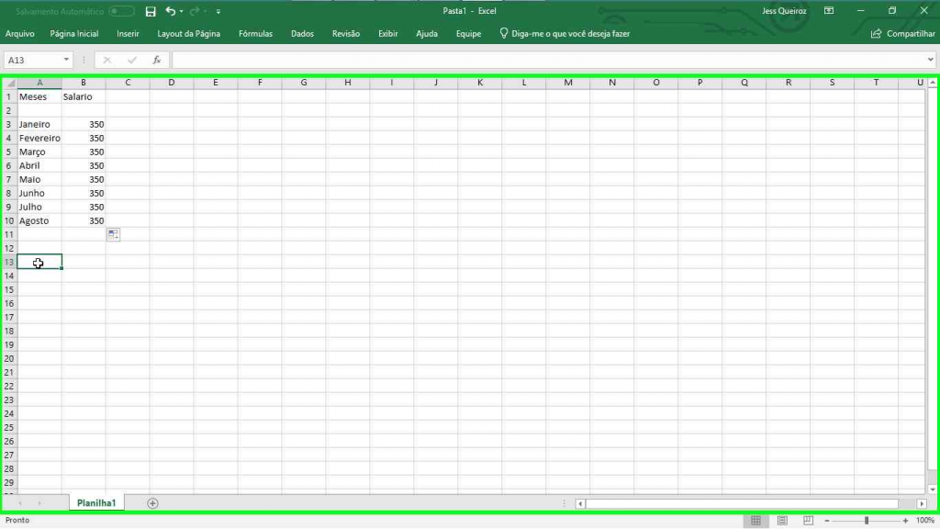Add a new worksheet with the plus button
This screenshot has height=529, width=940.
point(152,502)
